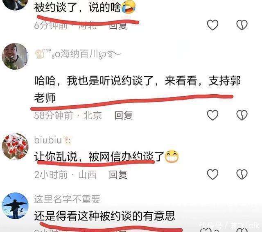Open username 这里名字不重要 profile link

coord(67,199)
